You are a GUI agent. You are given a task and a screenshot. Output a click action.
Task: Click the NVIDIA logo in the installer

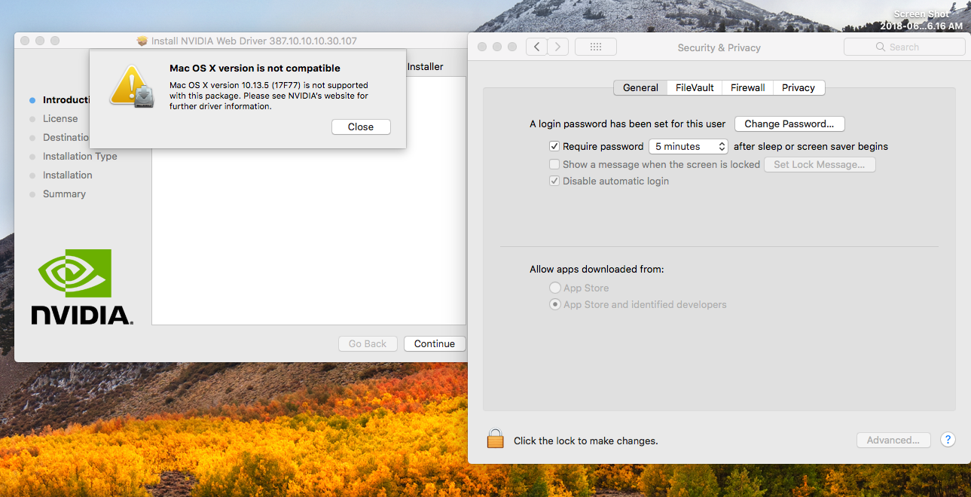[81, 287]
